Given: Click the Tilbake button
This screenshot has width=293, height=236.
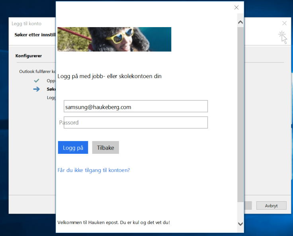Looking at the screenshot, I should coord(105,147).
